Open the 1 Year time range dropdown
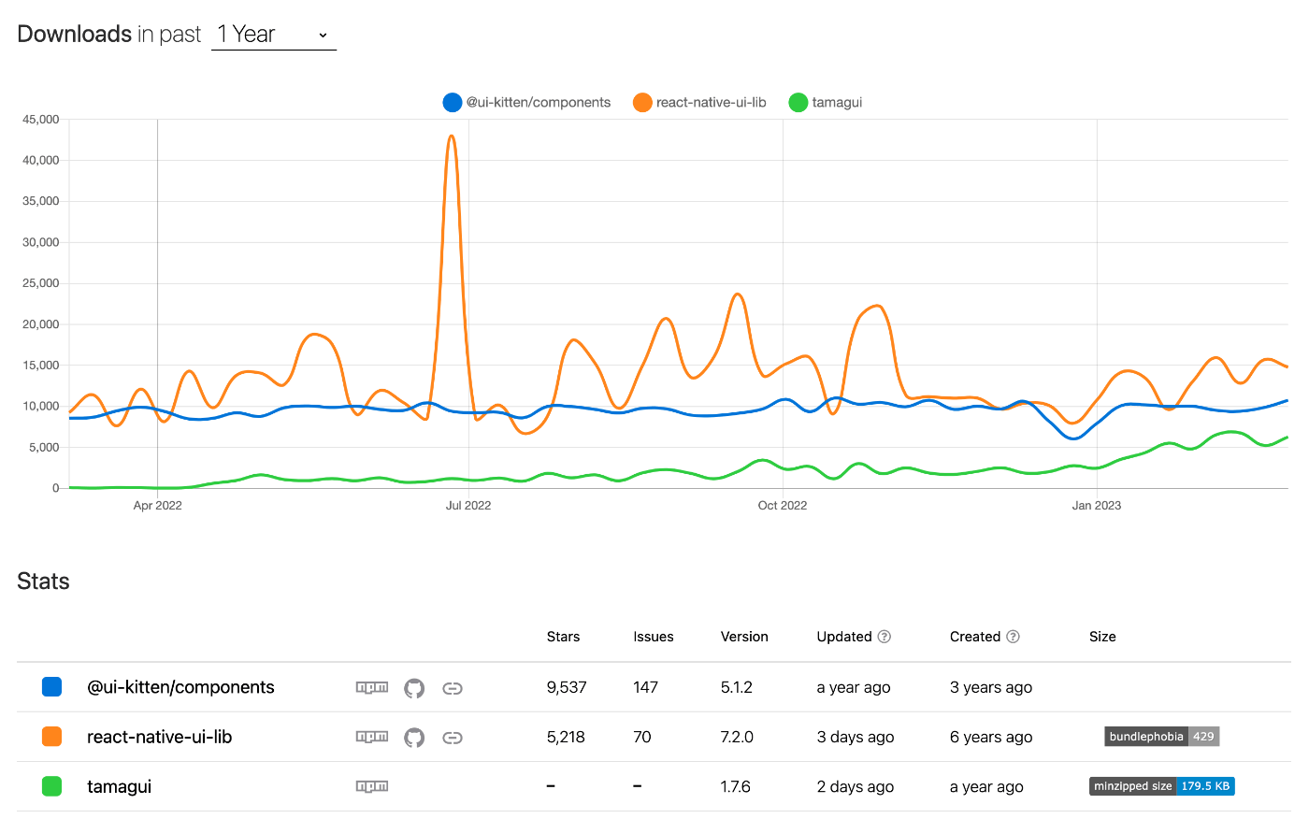Screen dimensions: 1309x833 [x=273, y=35]
